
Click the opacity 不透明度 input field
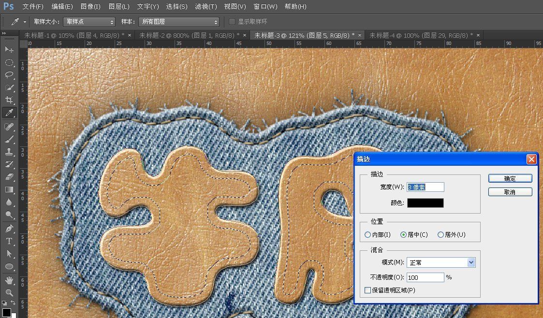425,277
